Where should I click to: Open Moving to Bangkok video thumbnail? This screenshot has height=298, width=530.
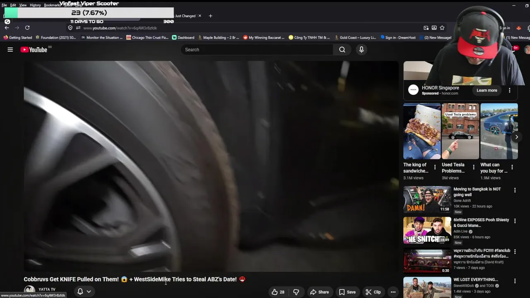tap(427, 199)
